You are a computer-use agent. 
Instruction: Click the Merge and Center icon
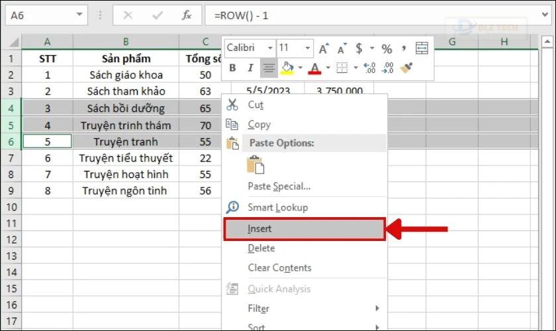pos(422,48)
